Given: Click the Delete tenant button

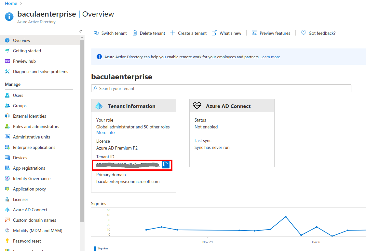Looking at the screenshot, I should tap(149, 33).
